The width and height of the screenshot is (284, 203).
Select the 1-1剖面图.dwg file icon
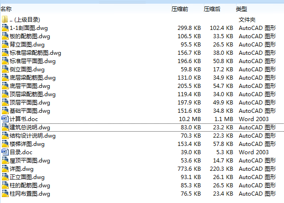pyautogui.click(x=5, y=28)
